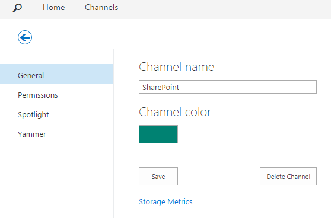The width and height of the screenshot is (331, 218).
Task: Click the Save button
Action: tap(158, 177)
